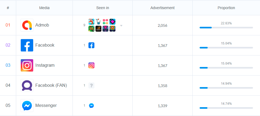This screenshot has width=260, height=116.
Task: Sort by the Advertisement column header
Action: pyautogui.click(x=162, y=8)
